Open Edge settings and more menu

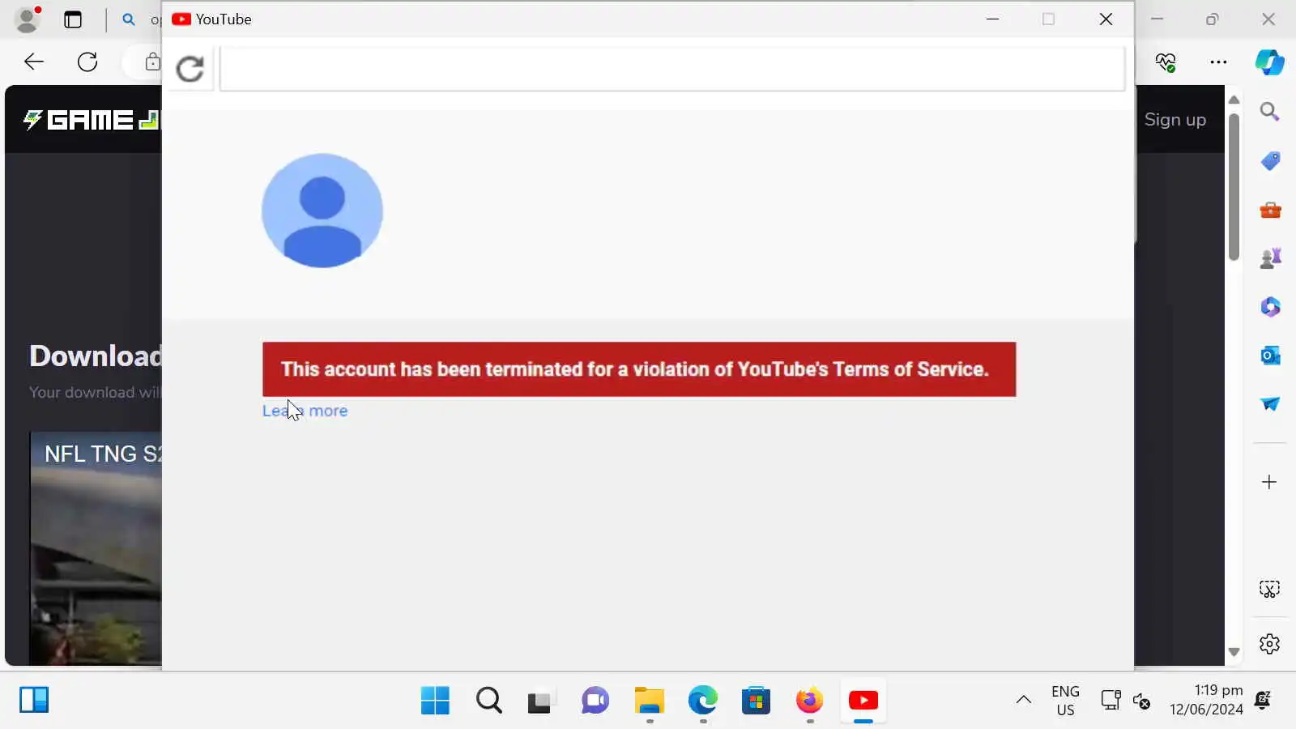[1218, 62]
